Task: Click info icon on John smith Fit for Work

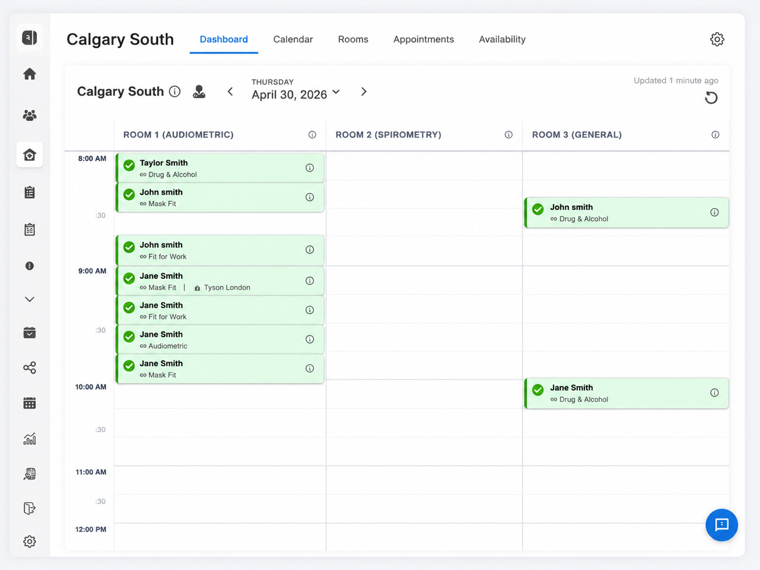Action: point(310,250)
